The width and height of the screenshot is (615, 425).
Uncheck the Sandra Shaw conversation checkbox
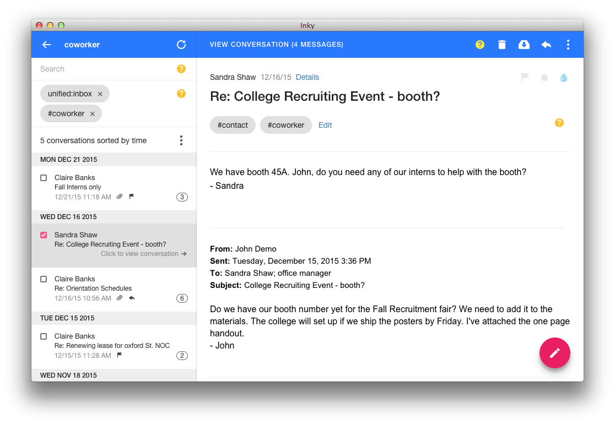point(44,235)
